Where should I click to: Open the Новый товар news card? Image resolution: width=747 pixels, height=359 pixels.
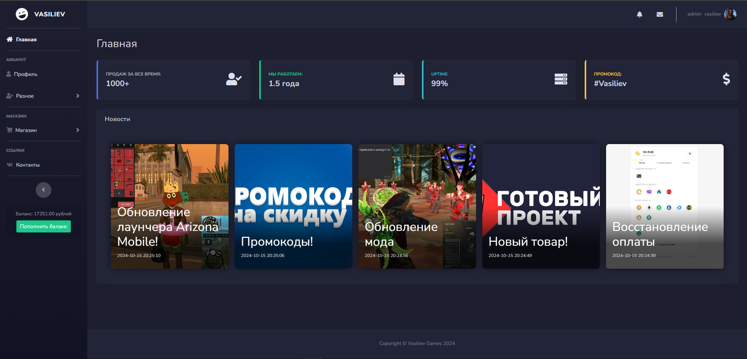[541, 206]
